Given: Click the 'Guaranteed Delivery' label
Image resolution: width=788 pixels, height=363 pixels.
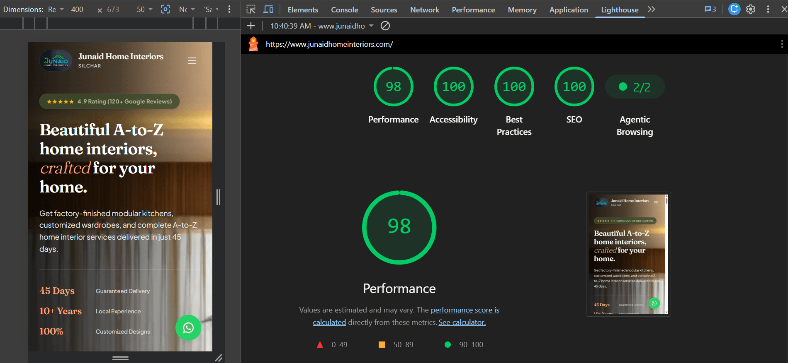Looking at the screenshot, I should (123, 291).
